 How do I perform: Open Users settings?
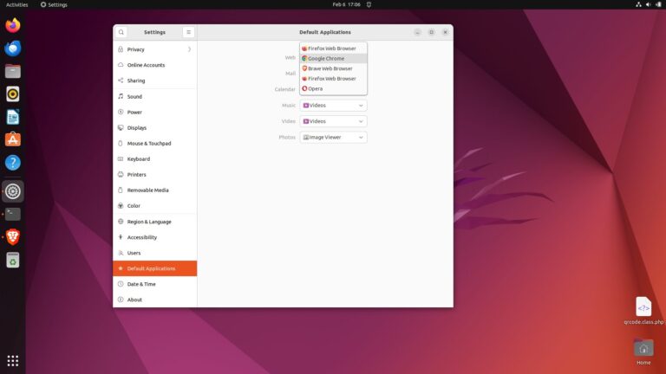(155, 253)
